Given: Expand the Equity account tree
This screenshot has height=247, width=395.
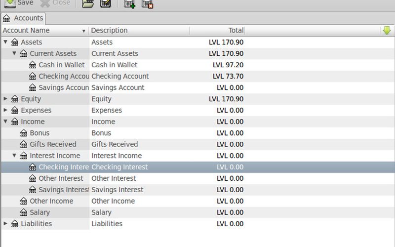Looking at the screenshot, I should click(x=5, y=98).
